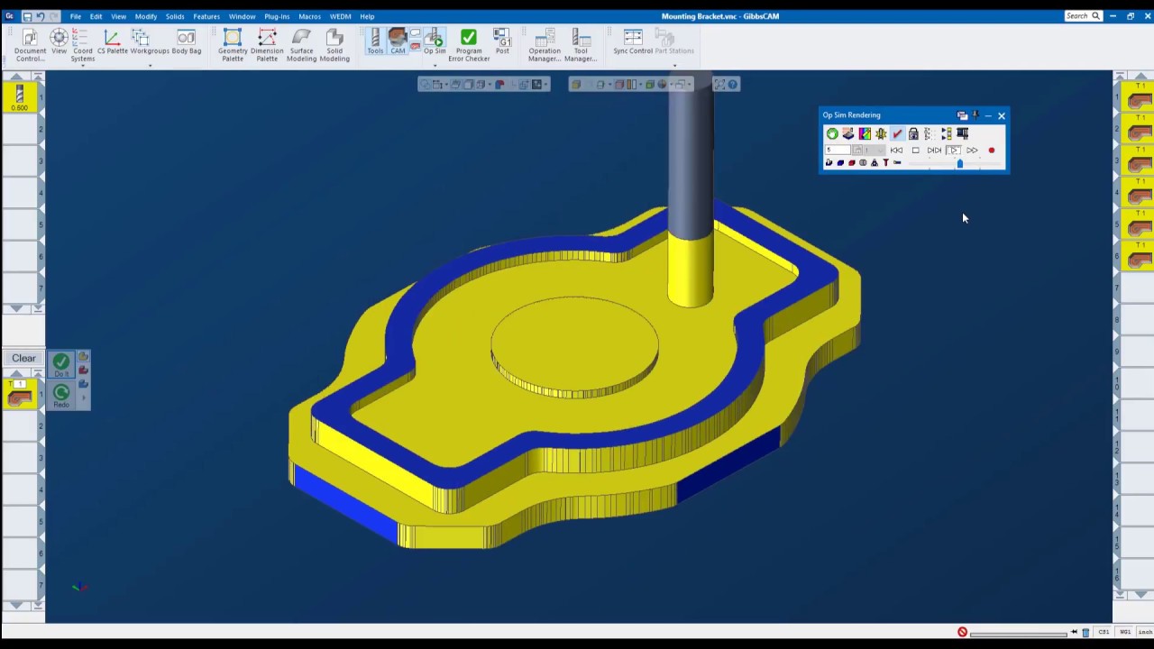
Task: Click the inch units indicator in the status bar
Action: click(1144, 632)
